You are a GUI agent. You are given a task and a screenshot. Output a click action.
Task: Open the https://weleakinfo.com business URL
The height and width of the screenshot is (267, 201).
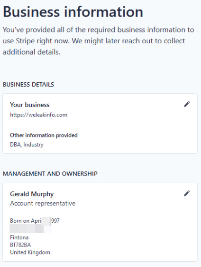point(39,115)
